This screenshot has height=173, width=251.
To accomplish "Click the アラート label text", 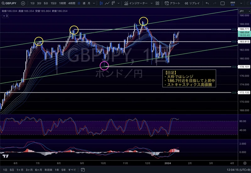I will click(x=175, y=3).
